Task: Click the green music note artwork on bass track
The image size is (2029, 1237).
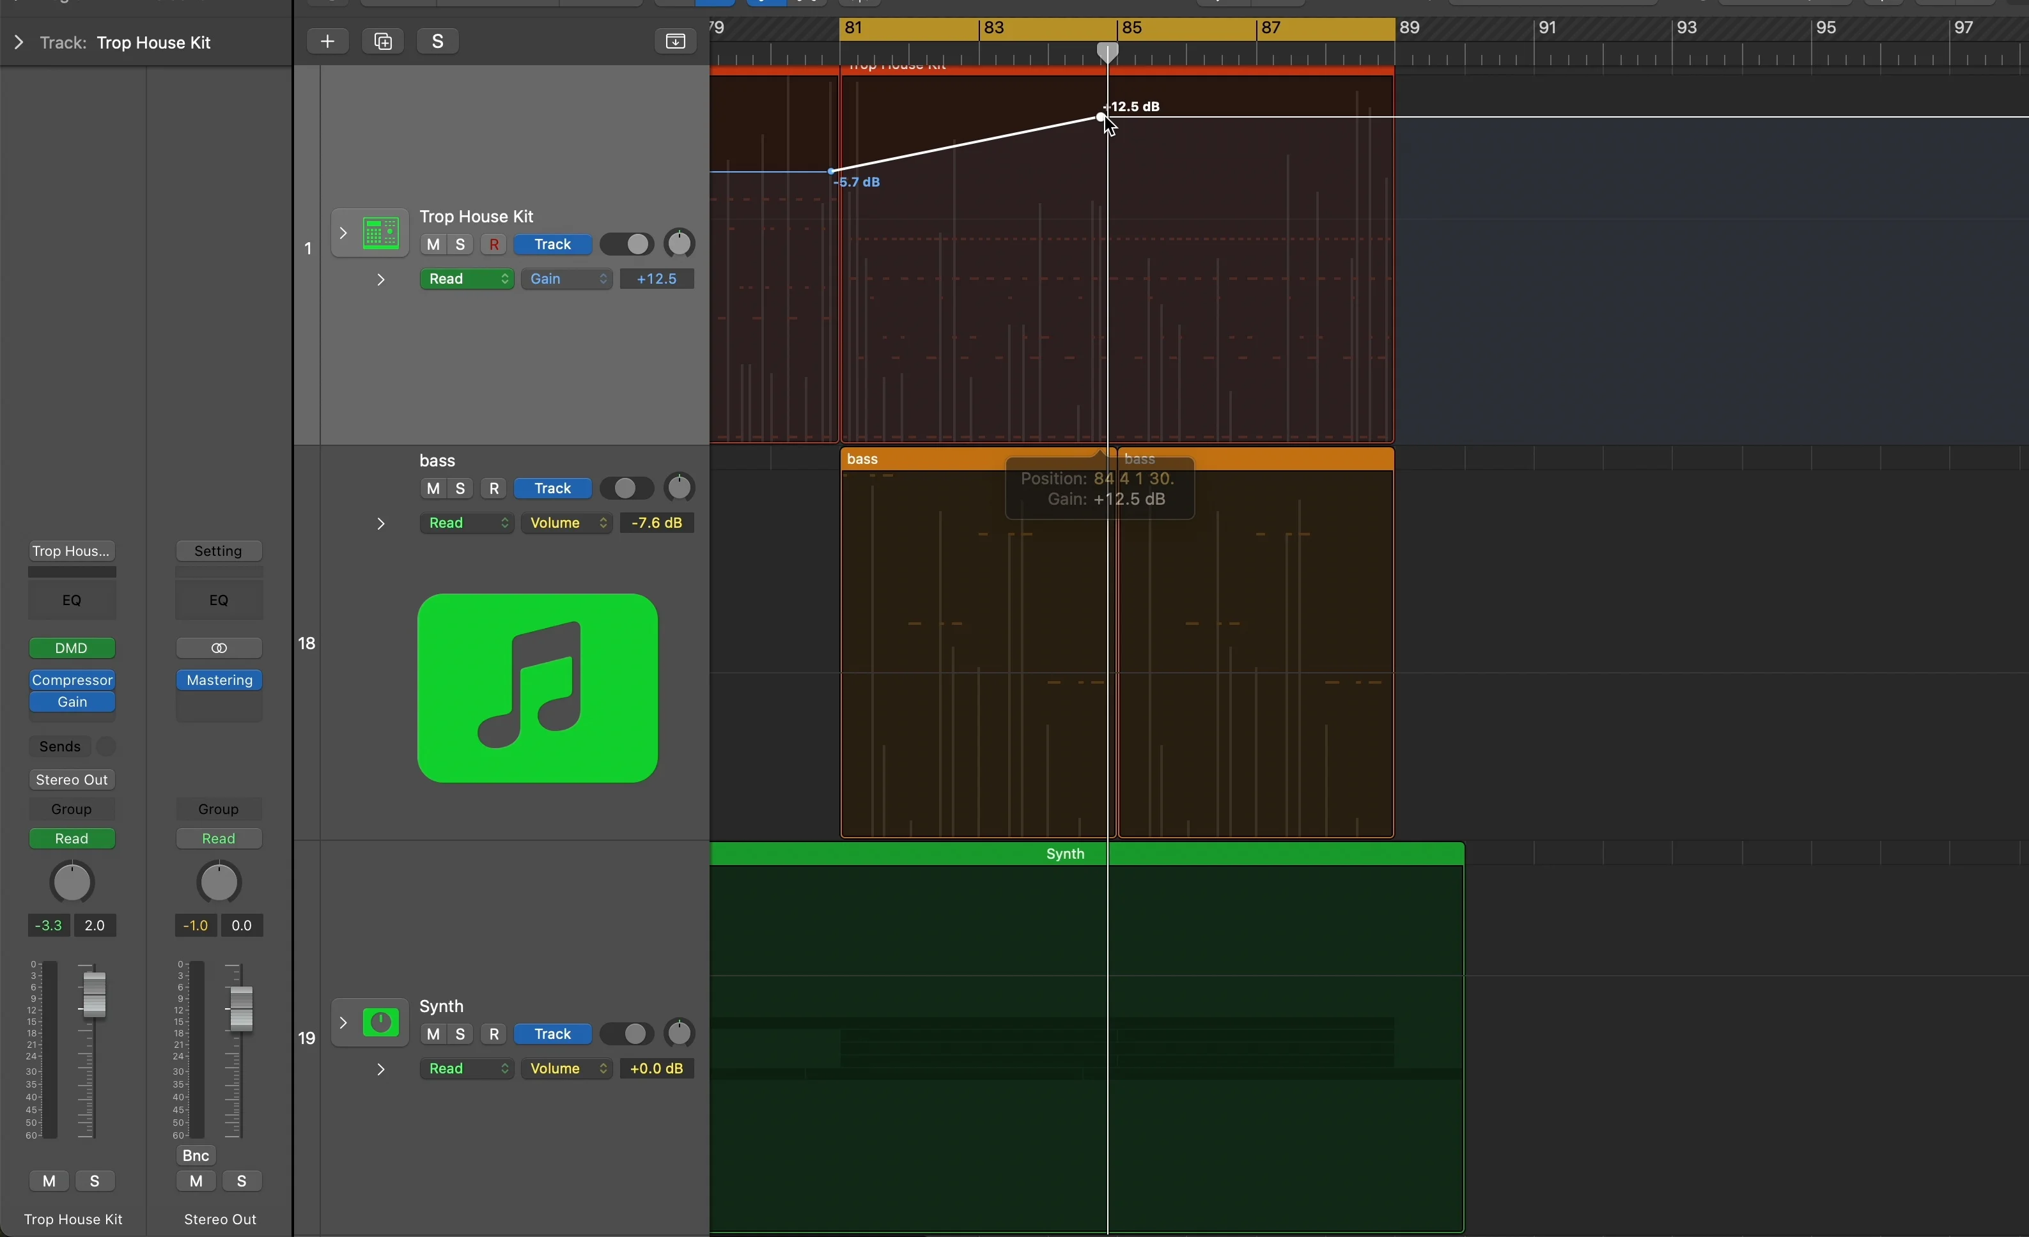Action: tap(537, 689)
